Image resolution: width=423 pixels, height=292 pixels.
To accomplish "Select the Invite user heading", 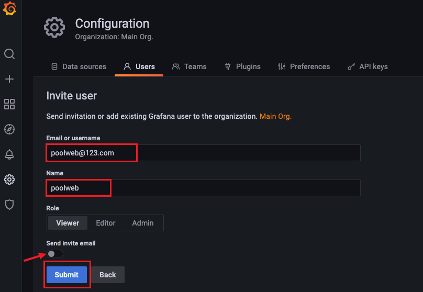I will [x=72, y=96].
